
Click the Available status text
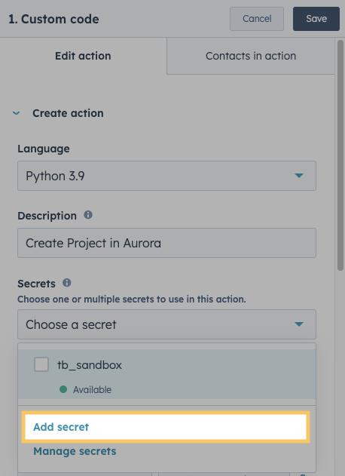pyautogui.click(x=92, y=389)
